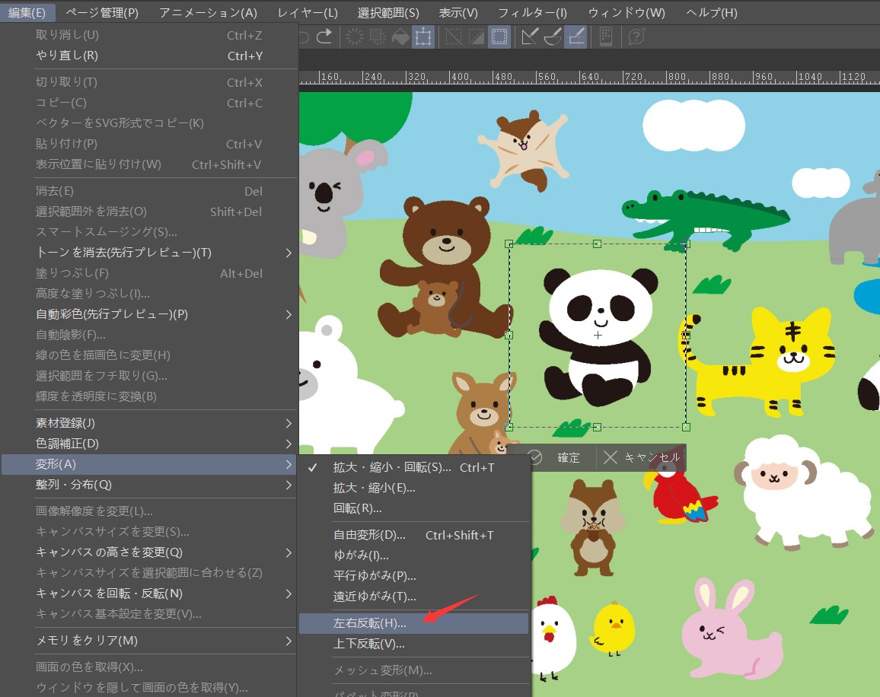Click the smartphone connection toolbar icon
880x697 pixels.
click(x=607, y=36)
